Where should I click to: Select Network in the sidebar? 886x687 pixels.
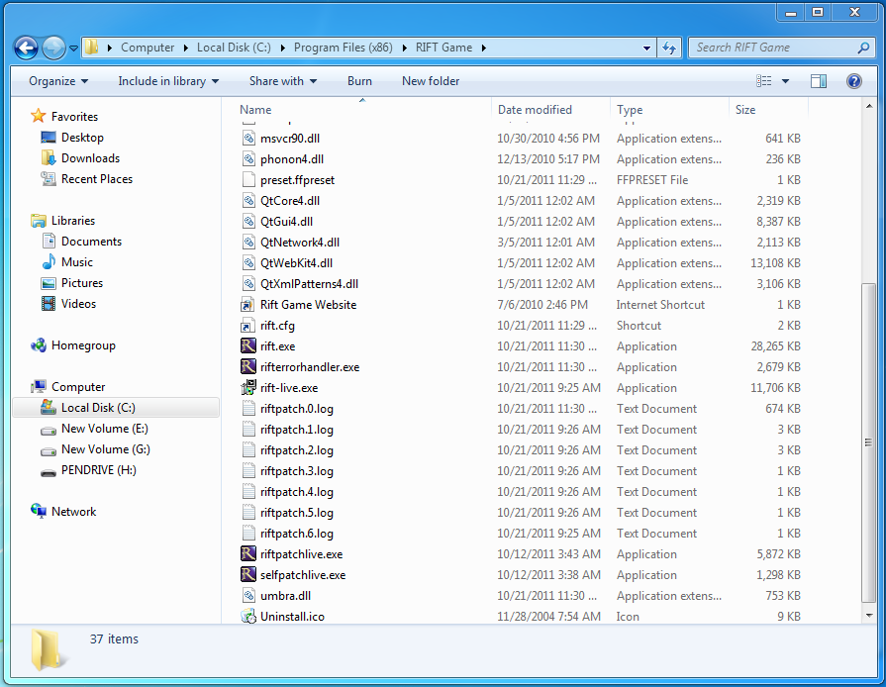coord(73,512)
